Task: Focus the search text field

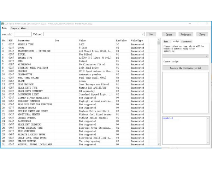Action: pyautogui.click(x=23, y=34)
